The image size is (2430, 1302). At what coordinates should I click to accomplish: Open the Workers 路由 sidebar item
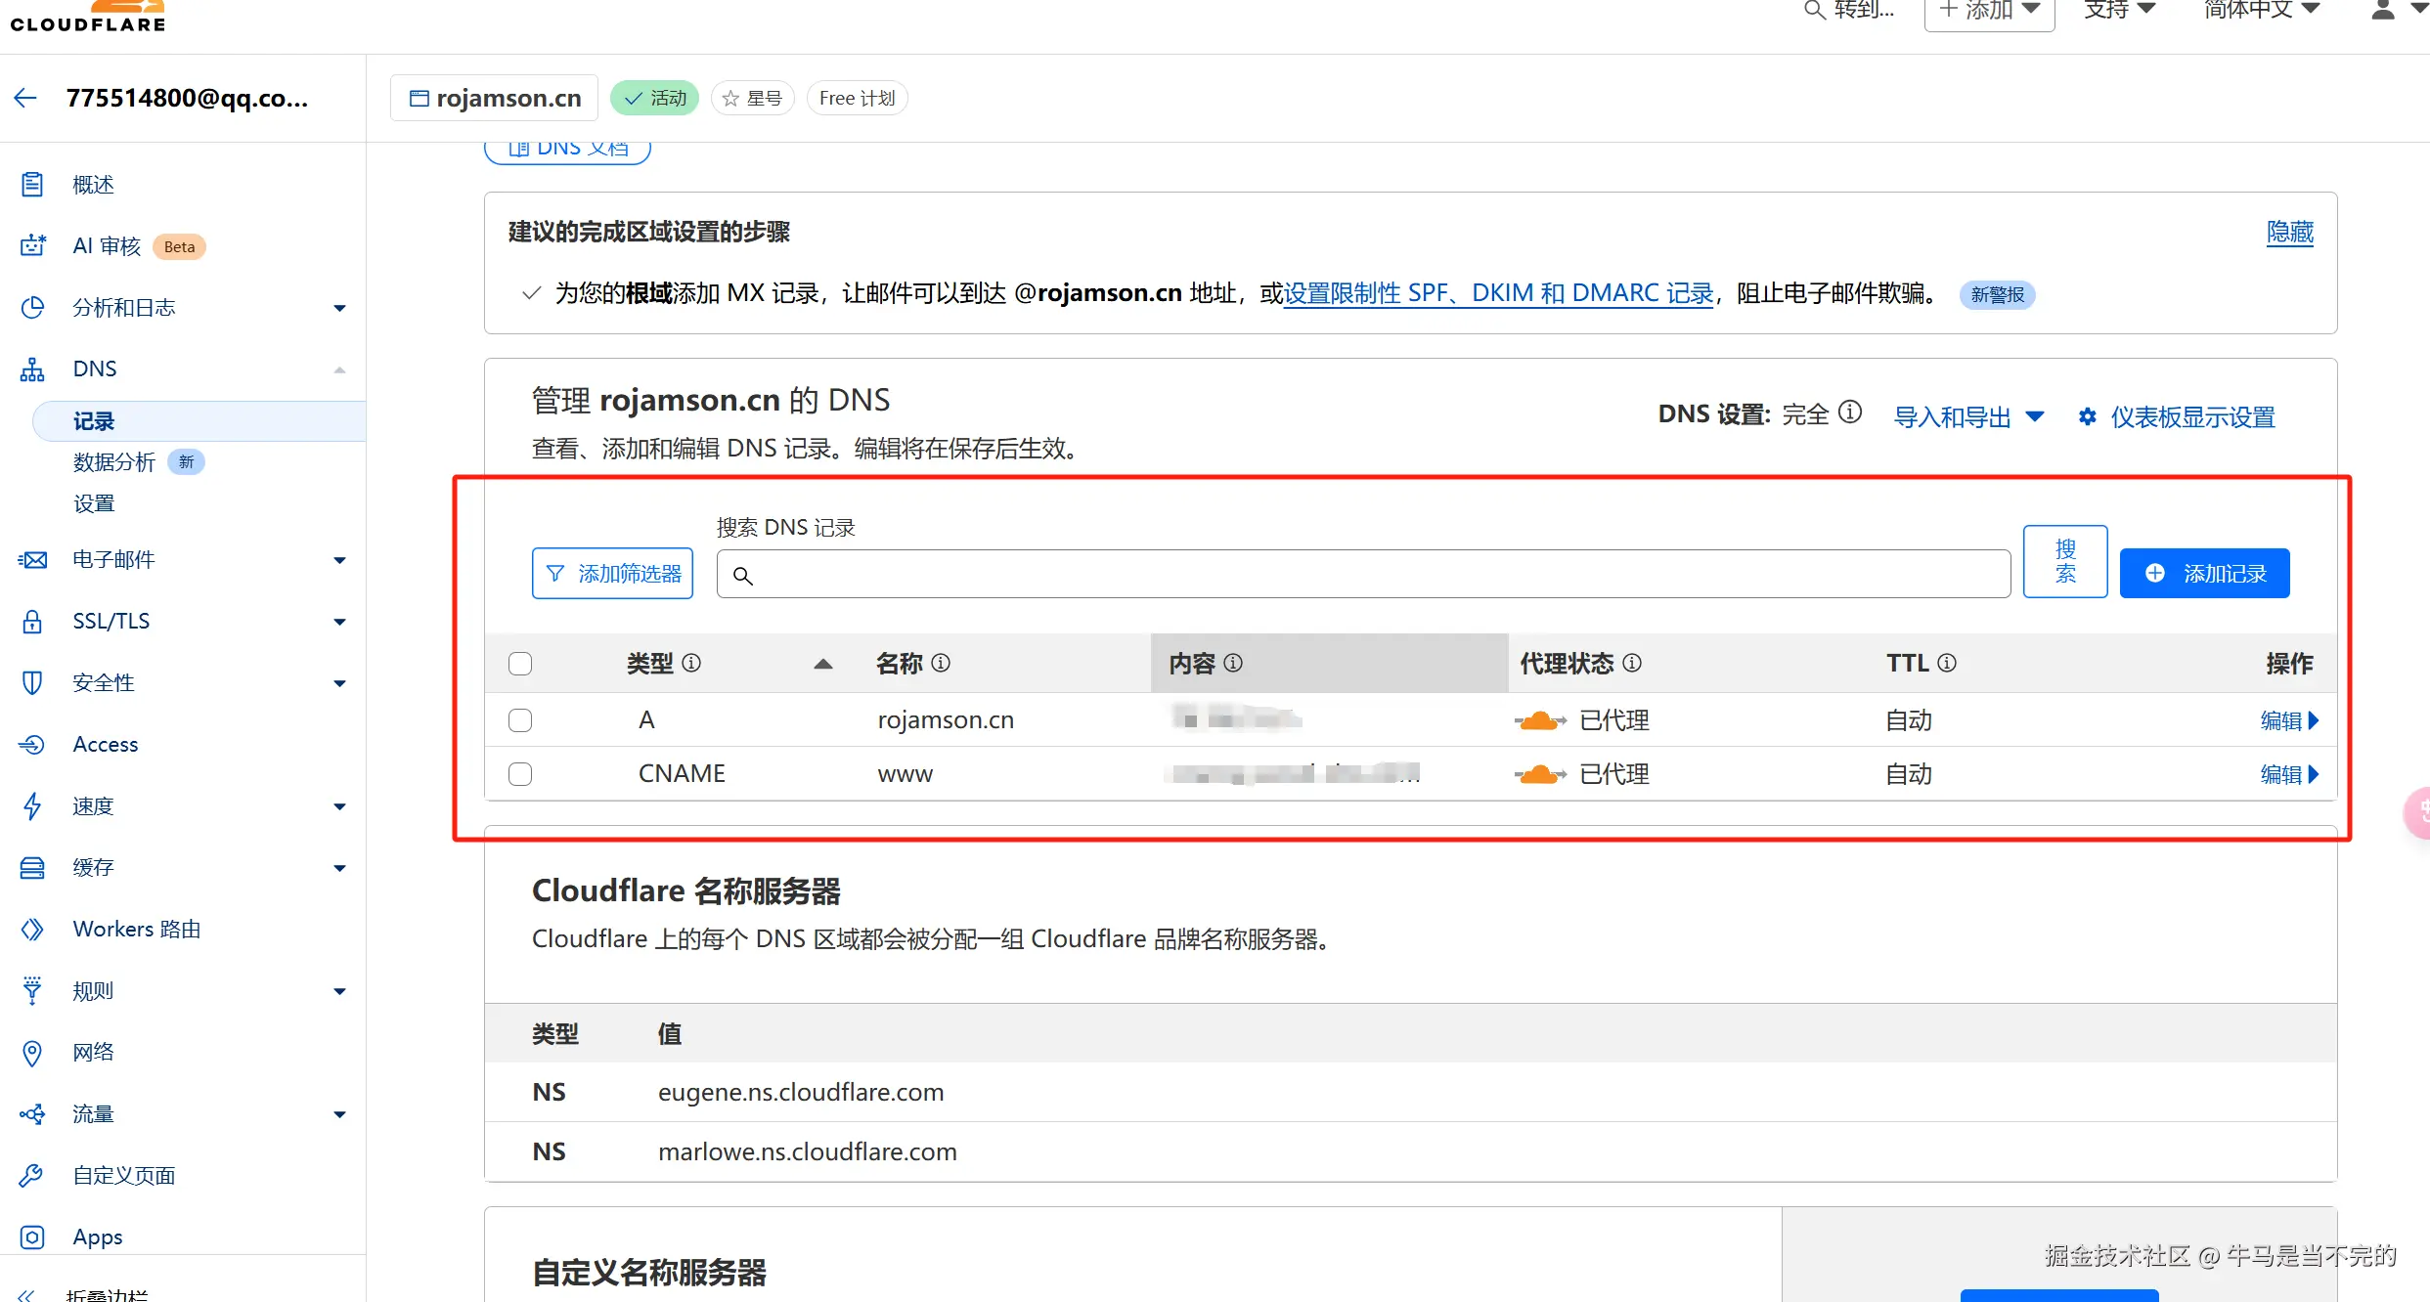tap(137, 929)
